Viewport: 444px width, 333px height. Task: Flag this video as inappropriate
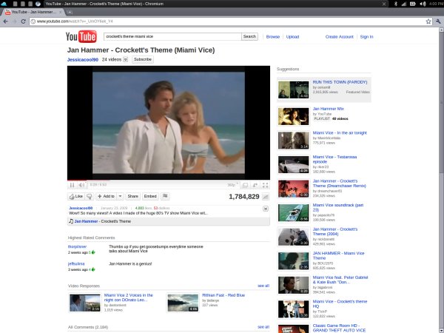165,196
